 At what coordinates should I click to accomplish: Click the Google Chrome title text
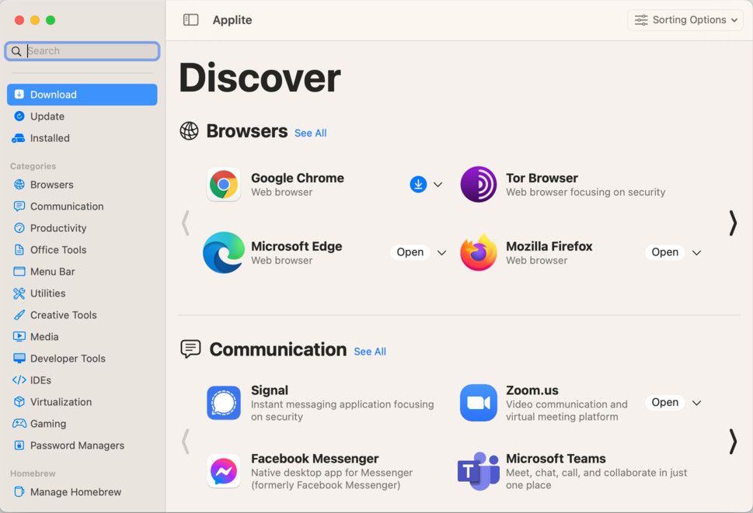click(x=298, y=178)
